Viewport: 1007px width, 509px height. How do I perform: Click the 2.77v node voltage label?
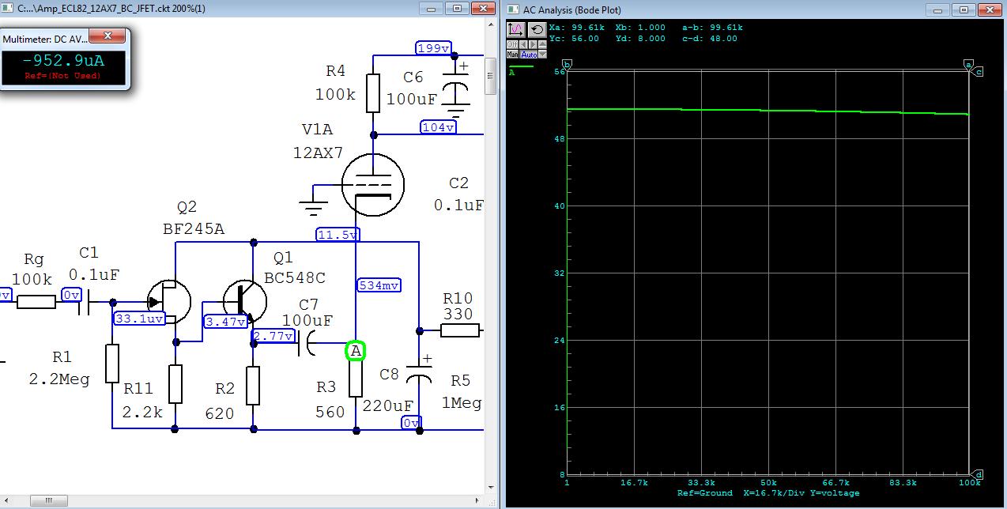pyautogui.click(x=273, y=337)
